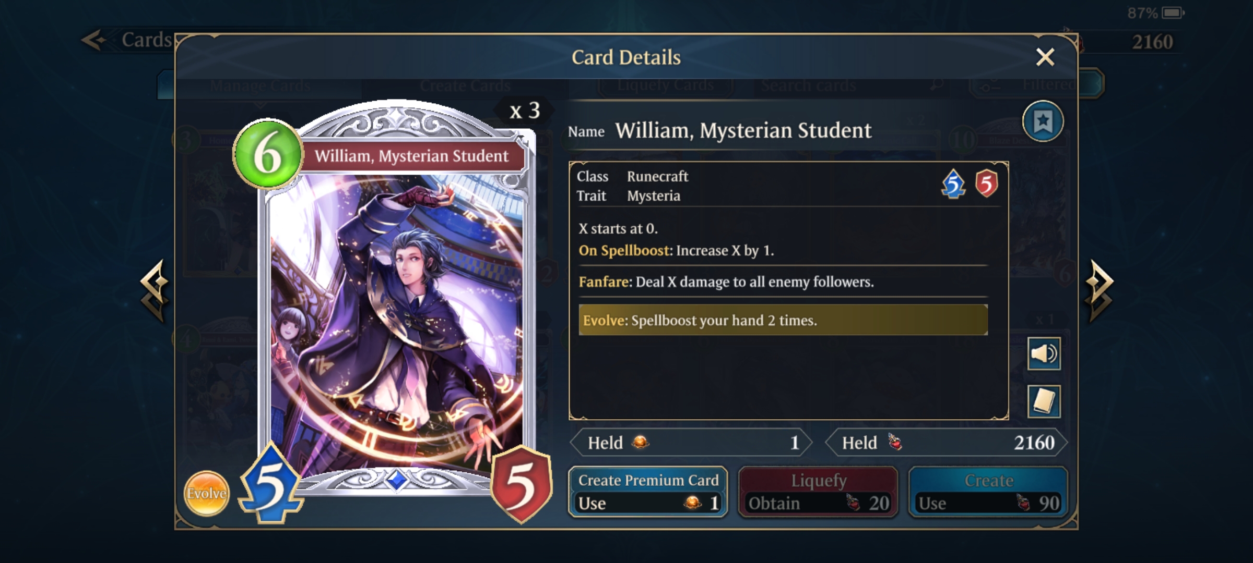Click Create Premium Card button
This screenshot has height=563, width=1253.
[648, 492]
